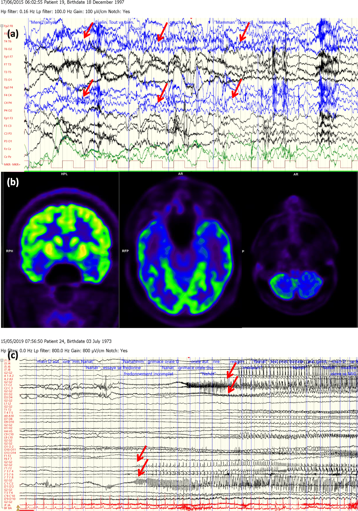Select the T6 O2 channel label
Image resolution: width=358 pixels, height=511 pixels.
(8, 49)
